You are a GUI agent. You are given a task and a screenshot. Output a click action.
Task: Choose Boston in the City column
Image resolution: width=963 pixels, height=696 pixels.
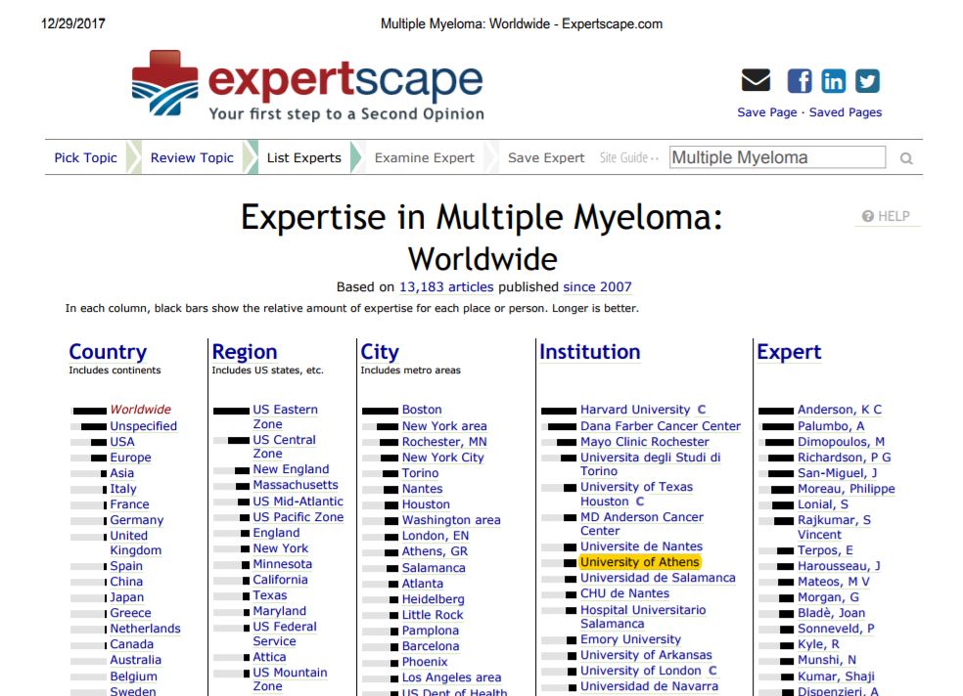(x=422, y=410)
